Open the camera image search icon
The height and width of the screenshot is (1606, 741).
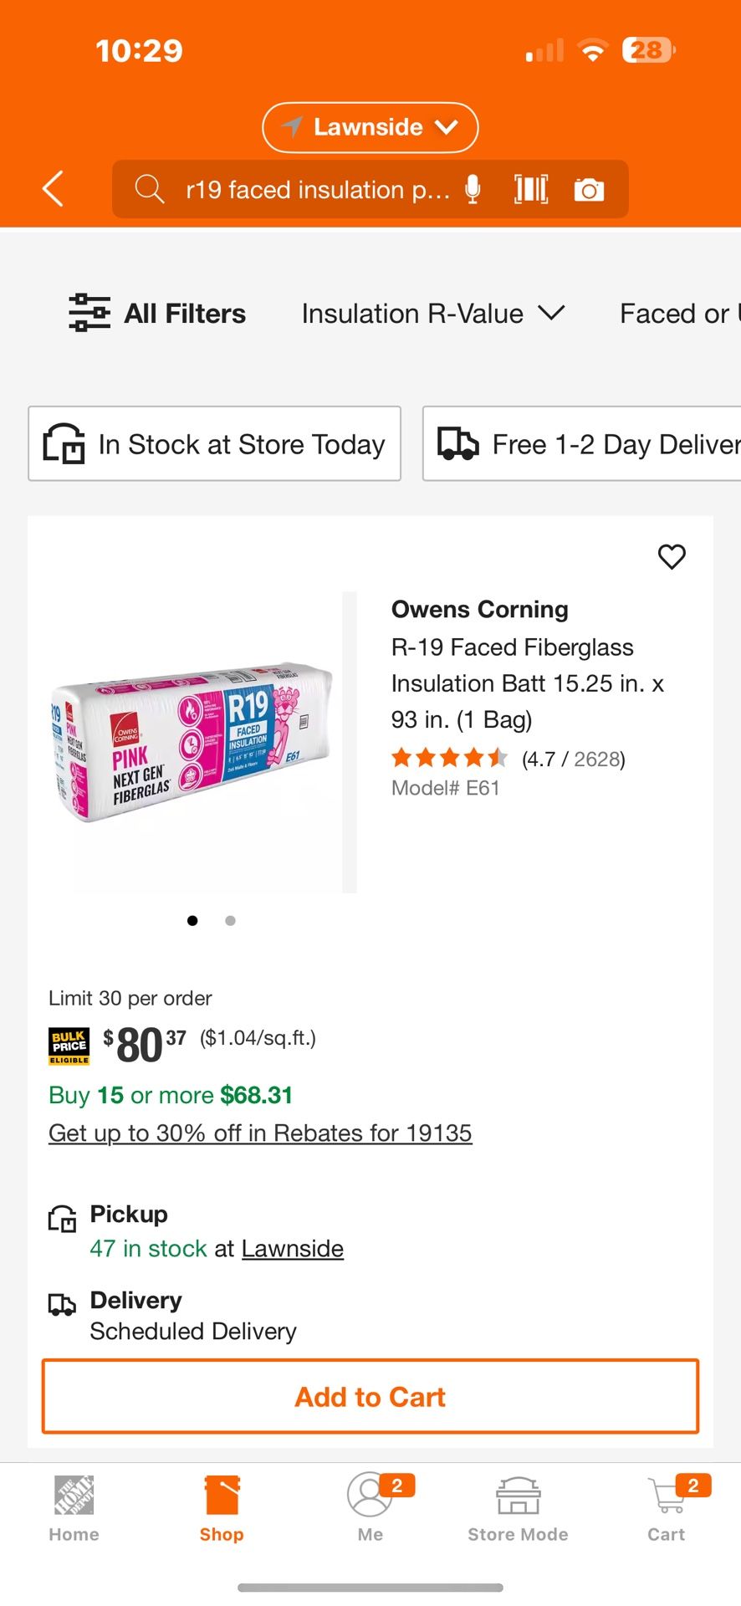589,190
